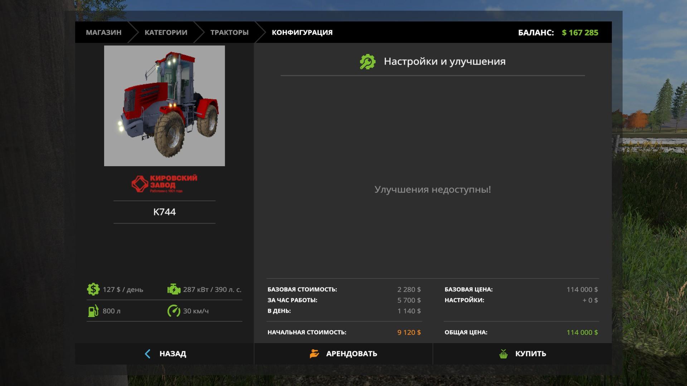
Task: Click the fuel tank capacity icon
Action: point(93,311)
